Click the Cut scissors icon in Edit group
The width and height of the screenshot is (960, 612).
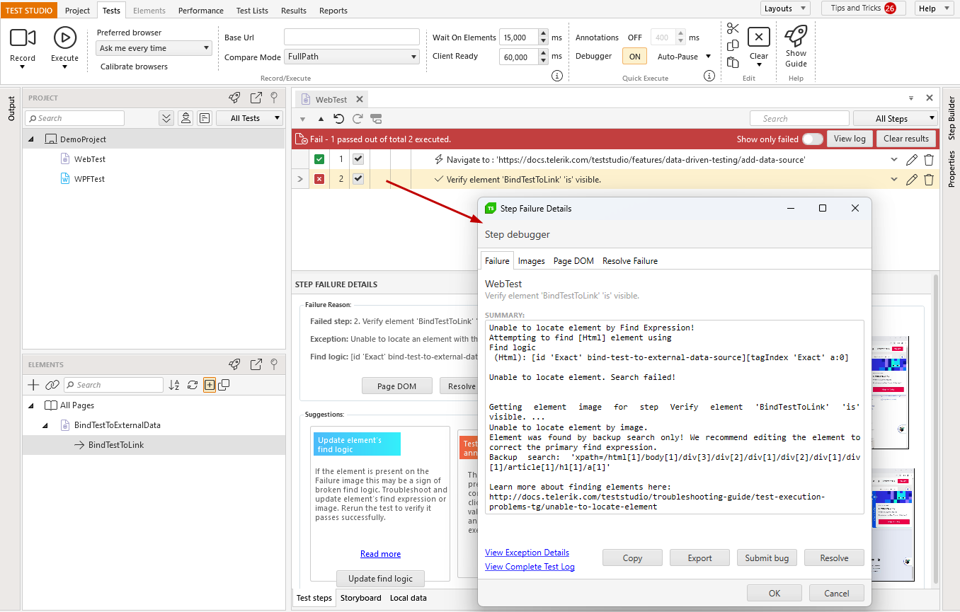[x=733, y=28]
